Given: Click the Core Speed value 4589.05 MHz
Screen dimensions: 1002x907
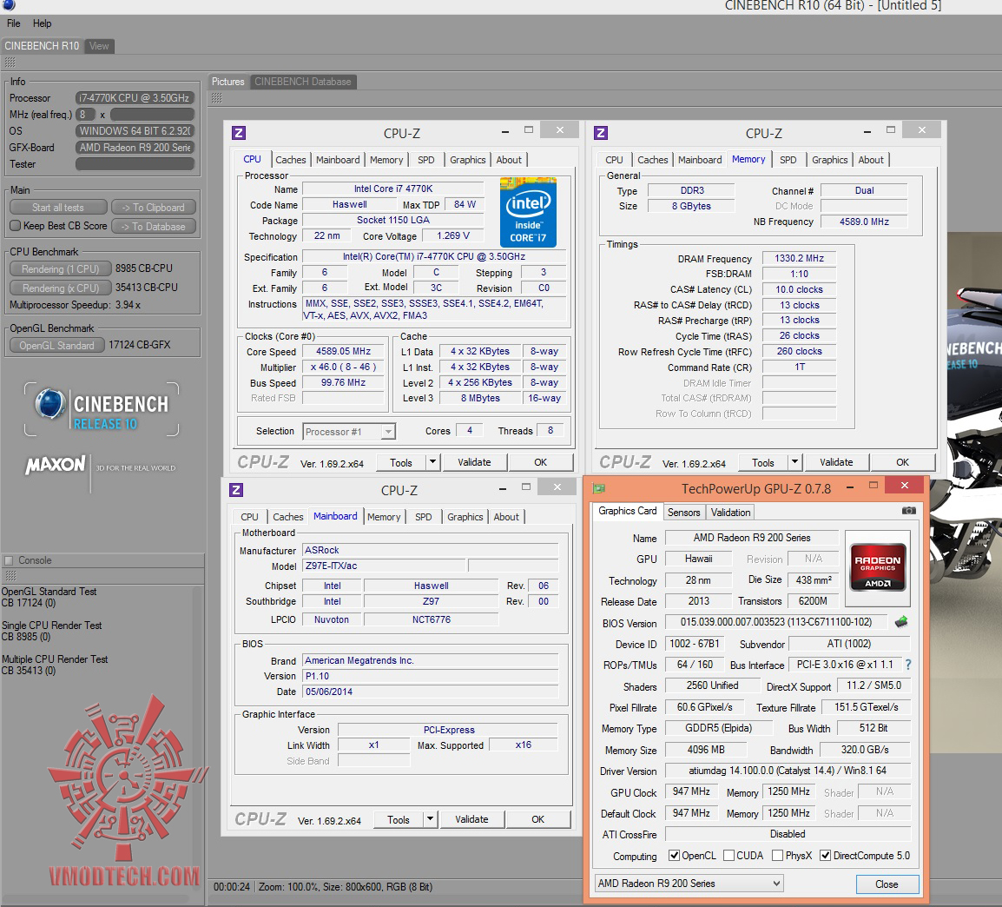Looking at the screenshot, I should (x=343, y=351).
